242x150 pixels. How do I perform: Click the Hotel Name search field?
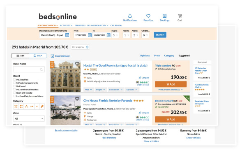pyautogui.click(x=29, y=69)
